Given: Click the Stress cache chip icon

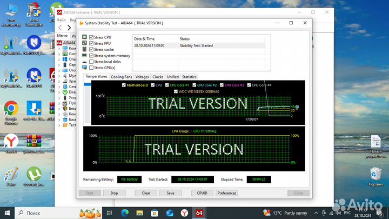Looking at the screenshot, I should [85, 49].
